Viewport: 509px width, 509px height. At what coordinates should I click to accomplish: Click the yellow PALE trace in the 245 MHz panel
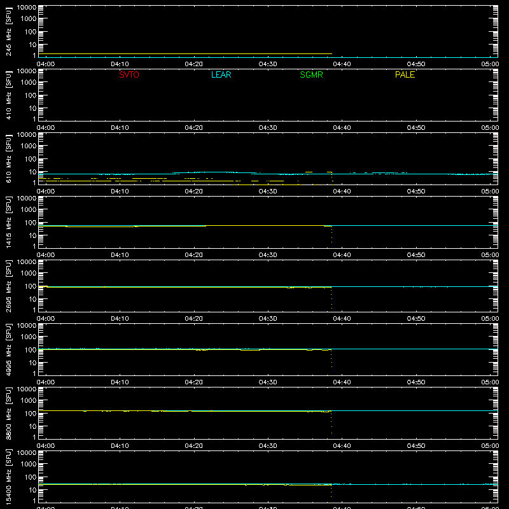coord(185,53)
